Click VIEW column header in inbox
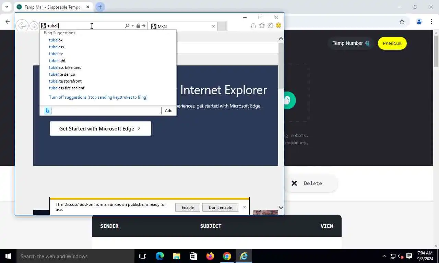Screen dimensions: 439x263 click(x=327, y=226)
